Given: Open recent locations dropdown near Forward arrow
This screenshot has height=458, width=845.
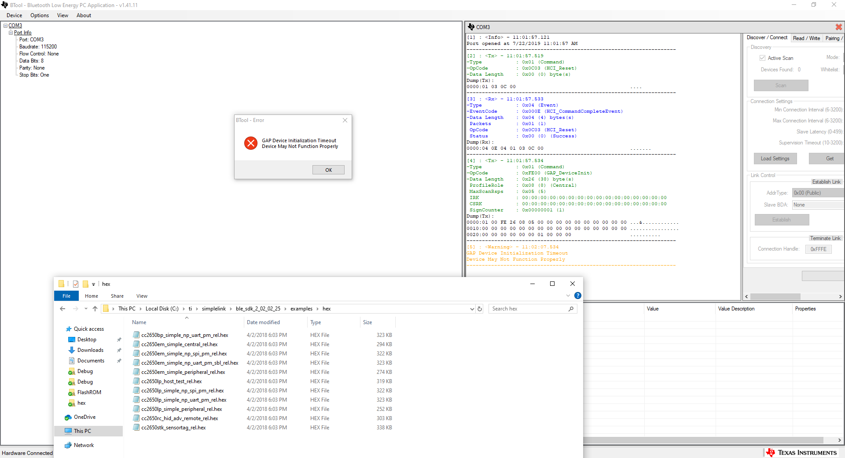Looking at the screenshot, I should 86,309.
